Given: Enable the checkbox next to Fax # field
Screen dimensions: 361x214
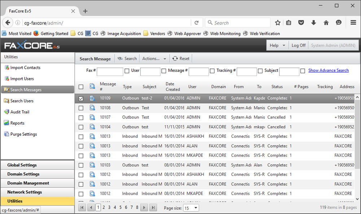Looking at the screenshot, I should click(127, 71).
